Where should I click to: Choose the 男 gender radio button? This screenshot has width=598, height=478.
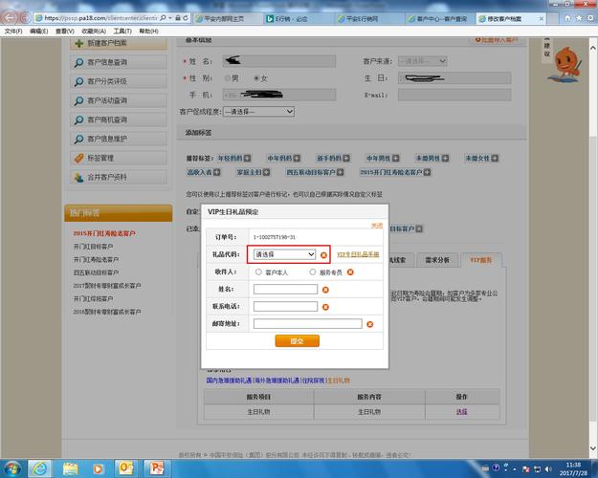click(227, 78)
